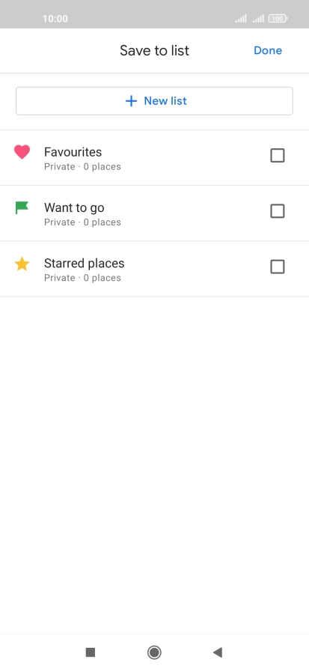Viewport: 309px width, 671px height.
Task: Select the Want to go list name
Action: point(74,208)
